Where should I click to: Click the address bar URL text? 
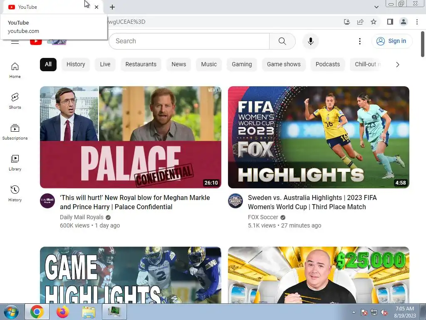(126, 22)
